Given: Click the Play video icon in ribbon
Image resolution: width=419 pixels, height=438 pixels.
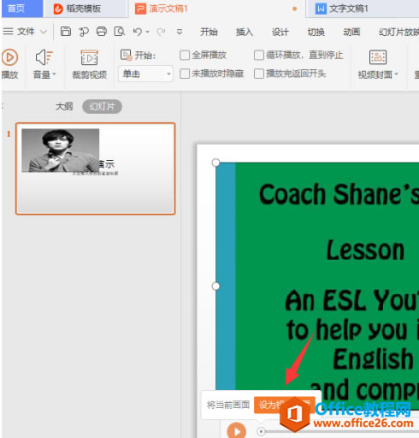Looking at the screenshot, I should tap(10, 57).
